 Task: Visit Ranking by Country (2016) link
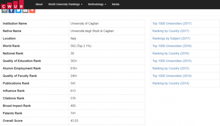(x=171, y=53)
